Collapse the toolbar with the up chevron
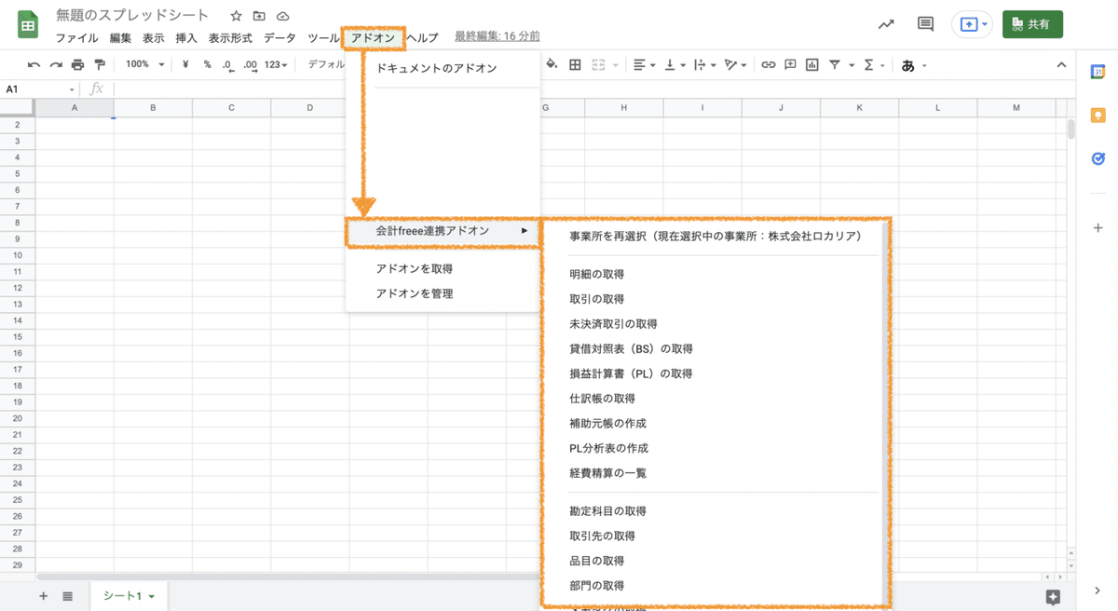This screenshot has width=1118, height=611. tap(1060, 64)
